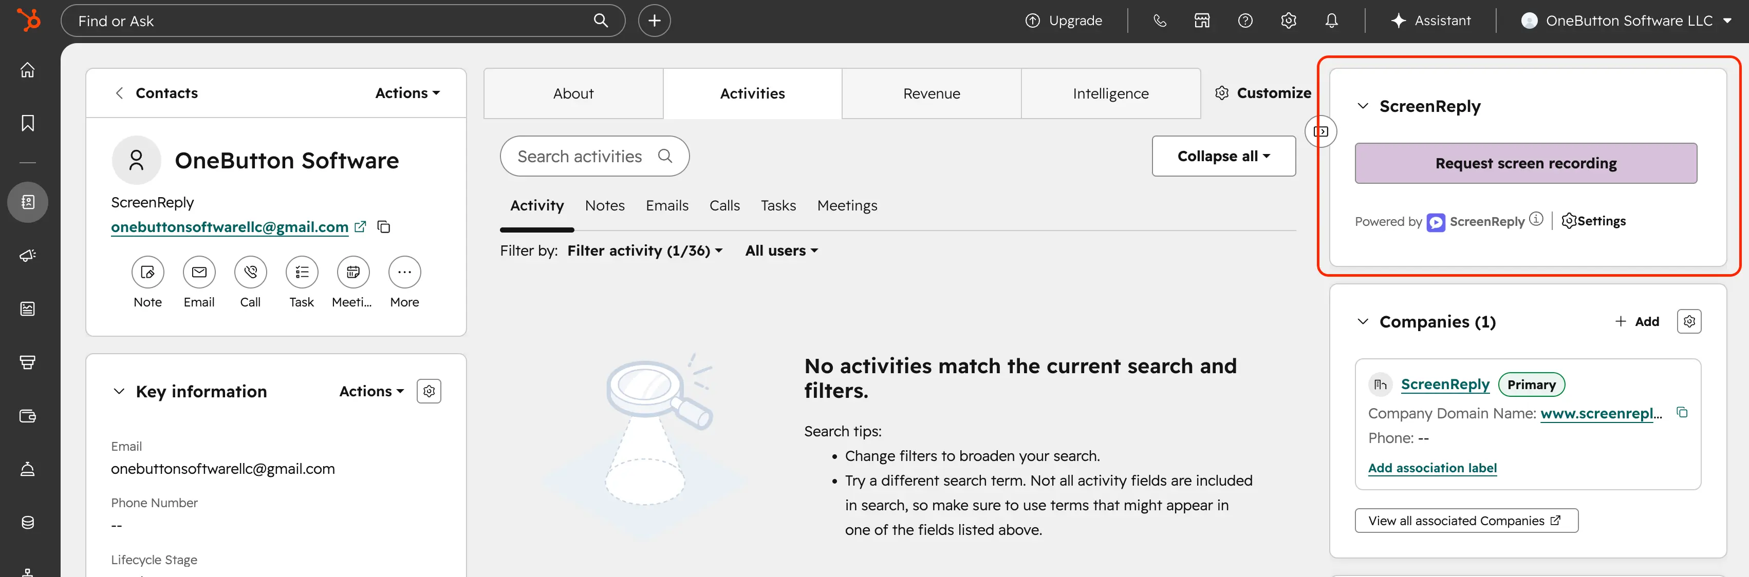
Task: Create a Task for the contact
Action: (302, 273)
